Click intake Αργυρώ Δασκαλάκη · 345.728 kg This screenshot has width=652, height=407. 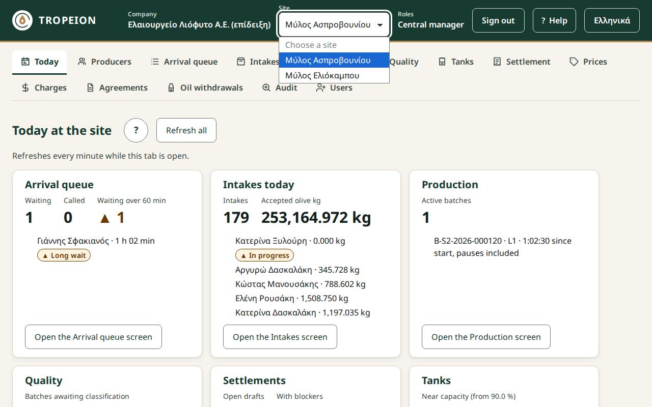[x=297, y=270]
